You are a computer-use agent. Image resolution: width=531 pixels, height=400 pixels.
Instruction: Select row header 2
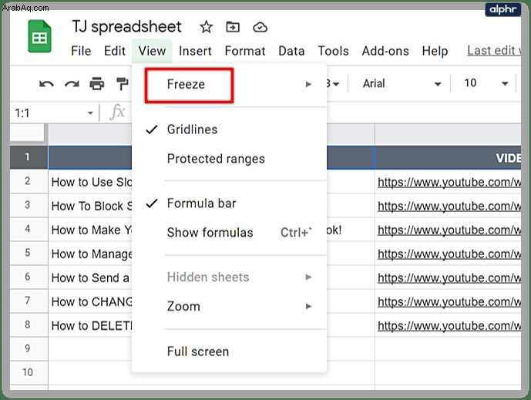pos(29,181)
